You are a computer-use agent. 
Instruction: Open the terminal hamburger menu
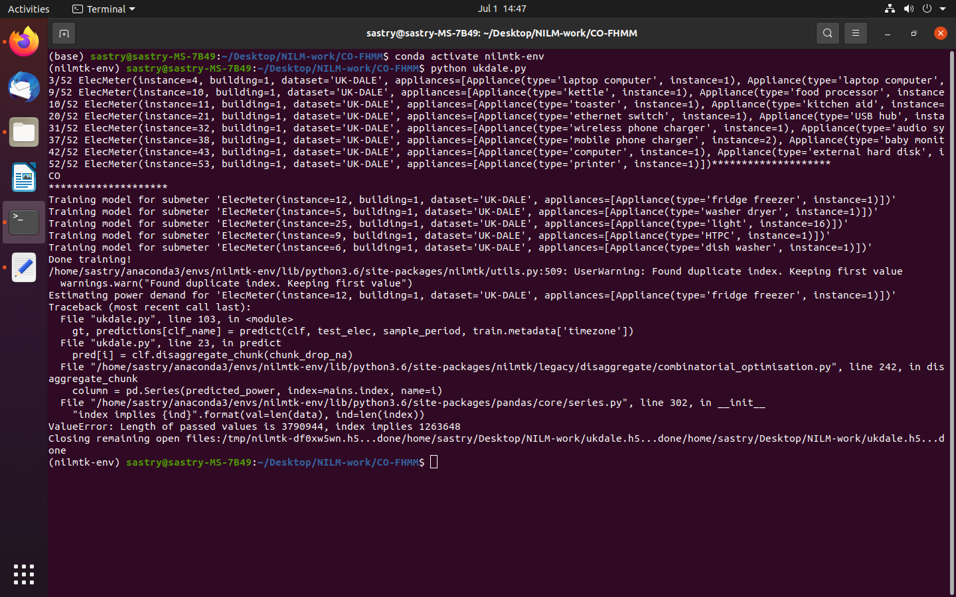click(x=855, y=33)
